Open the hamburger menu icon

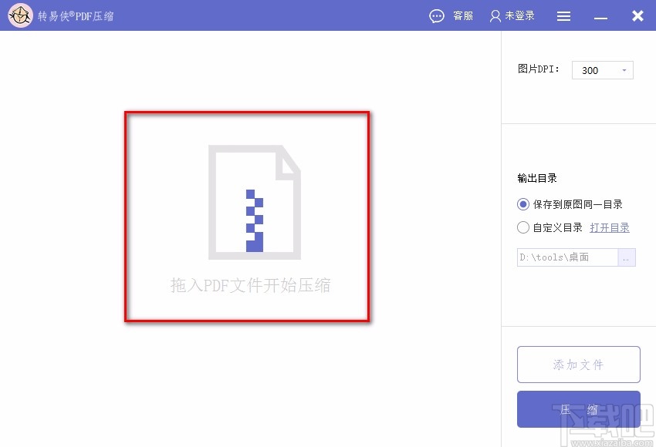pos(563,15)
